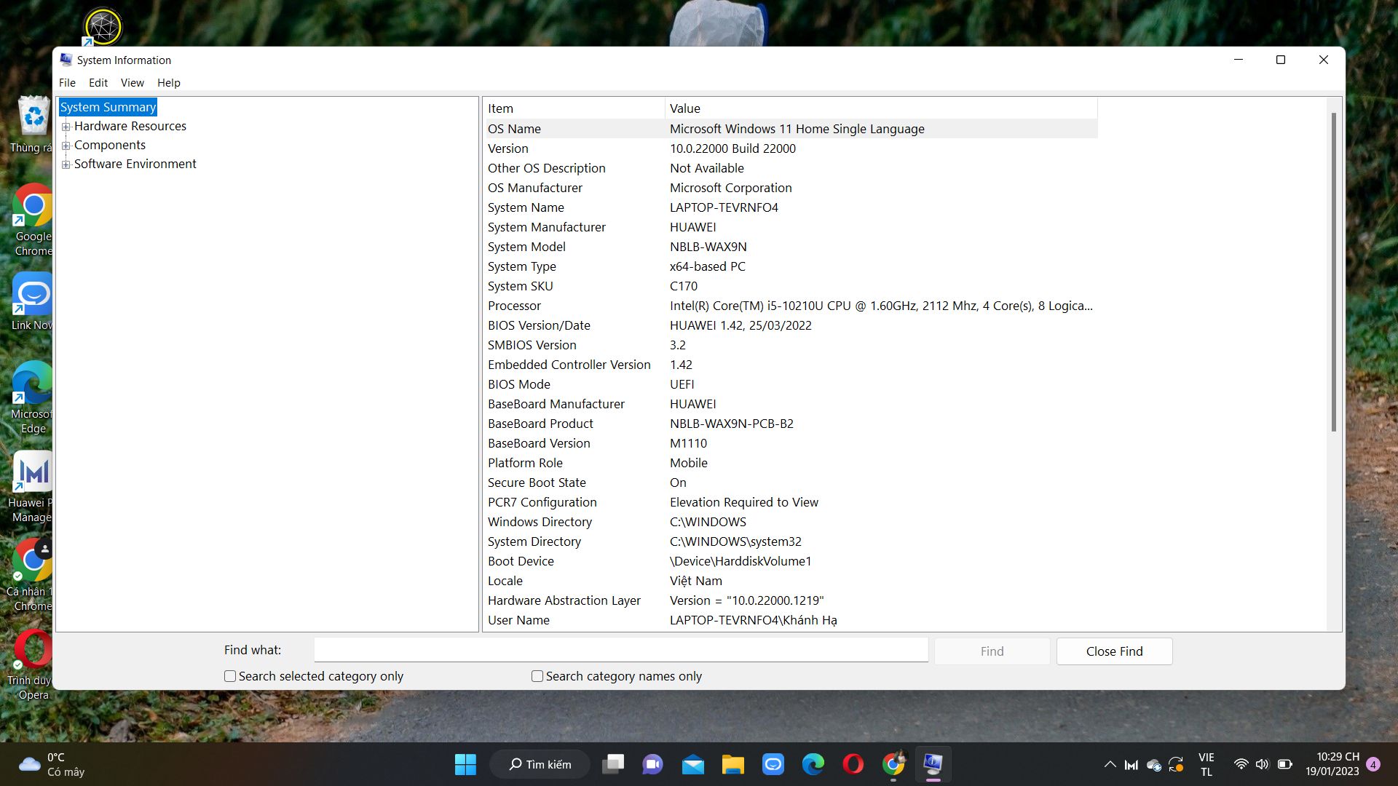Select the PCR7 Configuration row

791,502
